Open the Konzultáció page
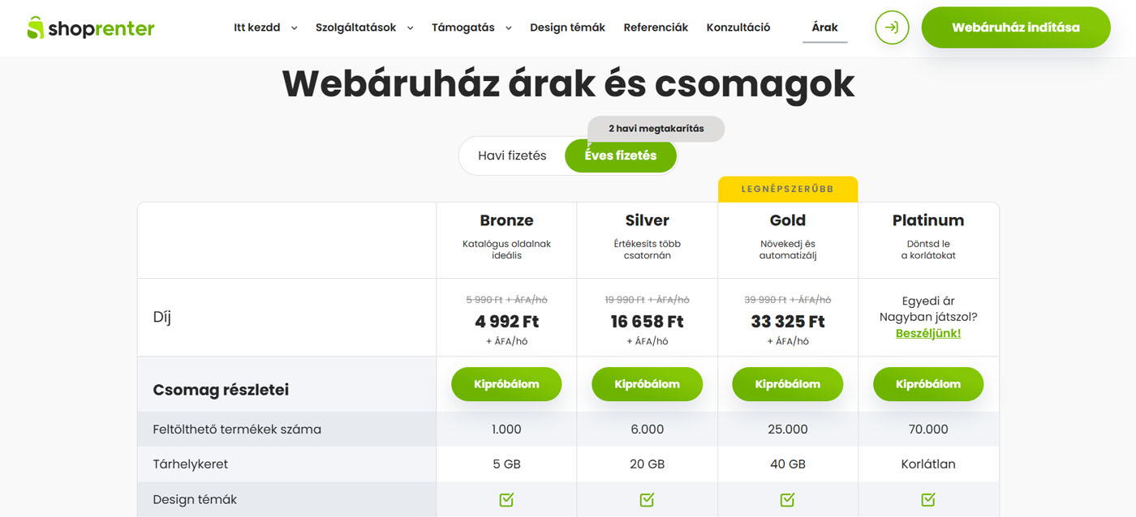The width and height of the screenshot is (1136, 517). coord(738,28)
